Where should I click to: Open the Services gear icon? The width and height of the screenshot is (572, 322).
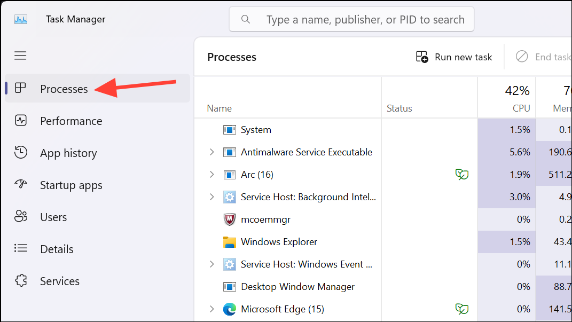click(x=20, y=281)
